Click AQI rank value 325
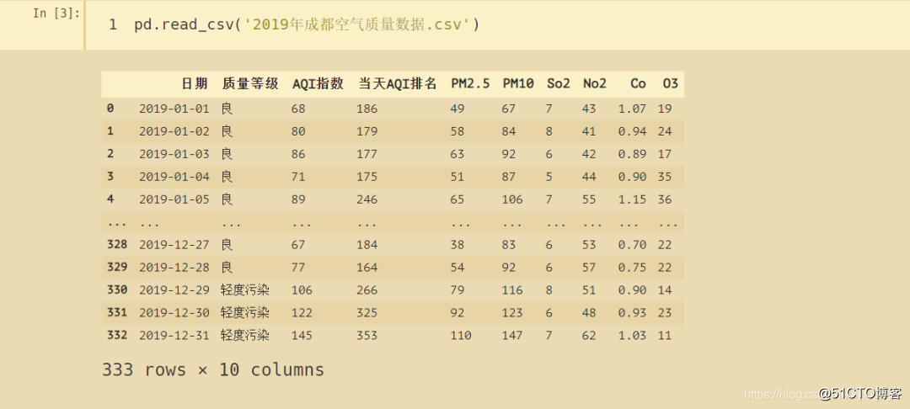The image size is (910, 409). point(367,312)
